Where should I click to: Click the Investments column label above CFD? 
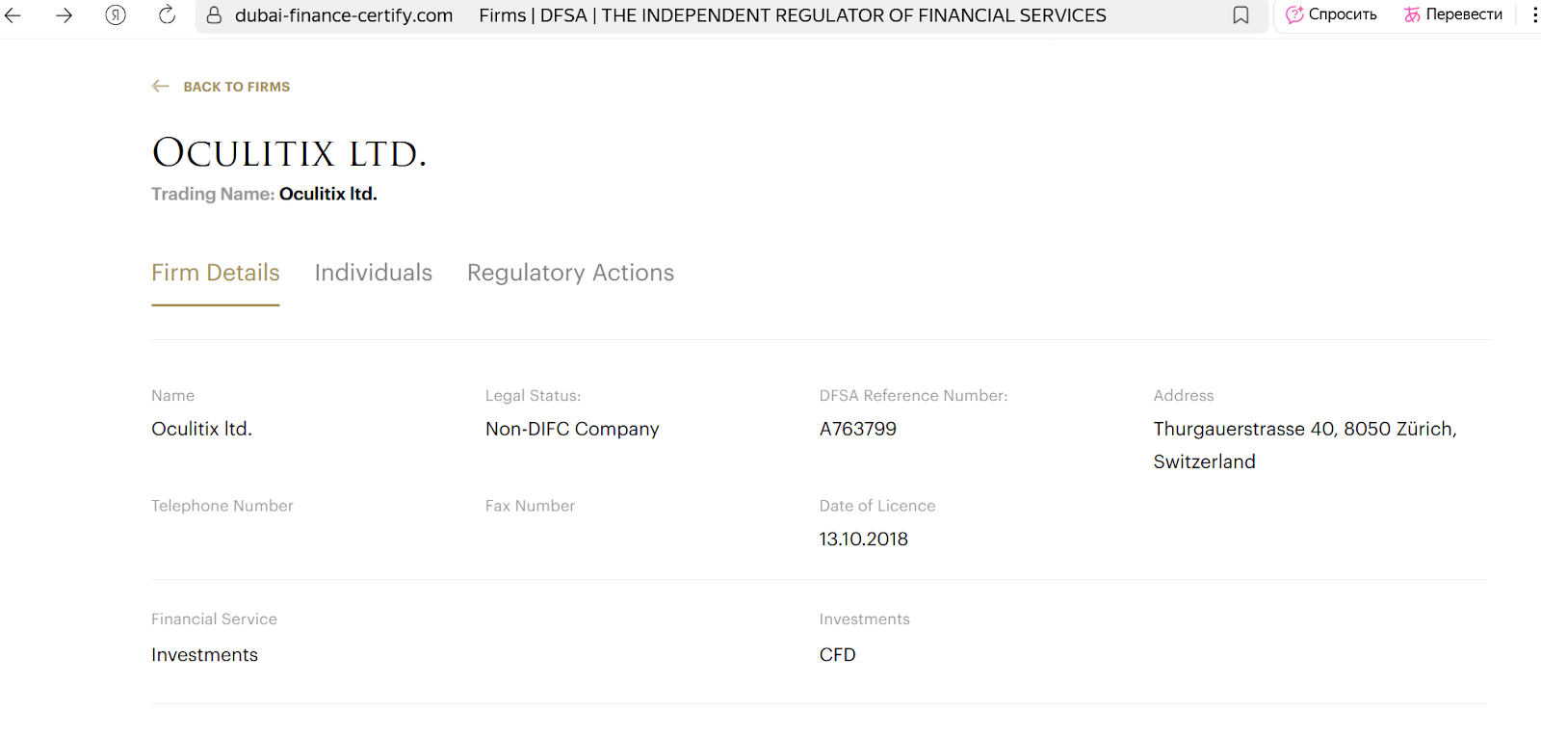pyautogui.click(x=865, y=619)
